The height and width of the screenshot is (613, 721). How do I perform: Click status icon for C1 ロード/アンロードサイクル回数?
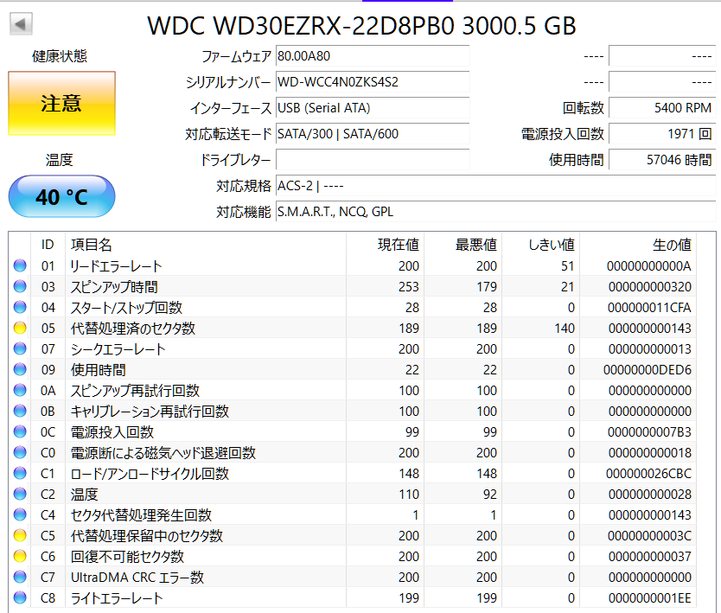point(20,473)
